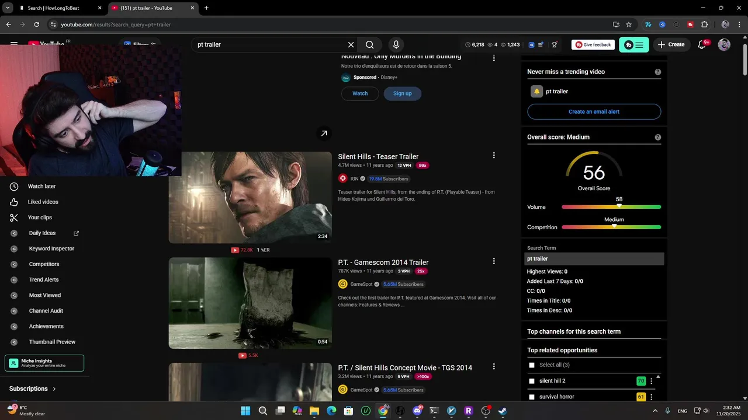This screenshot has height=420, width=748.
Task: Open Silent Hills - Teaser Trailer title link
Action: [x=378, y=156]
